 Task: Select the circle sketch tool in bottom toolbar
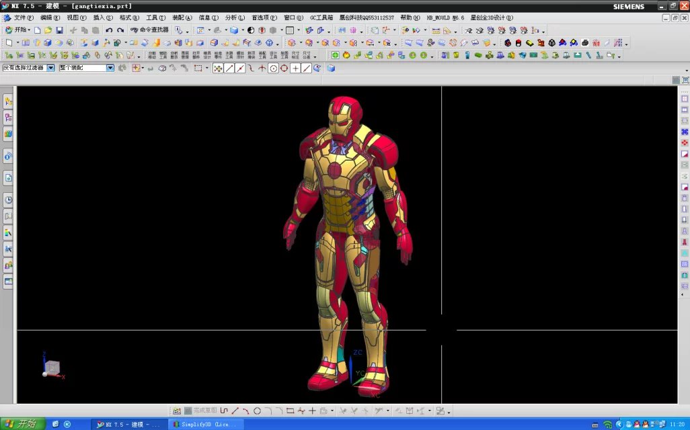pyautogui.click(x=257, y=411)
